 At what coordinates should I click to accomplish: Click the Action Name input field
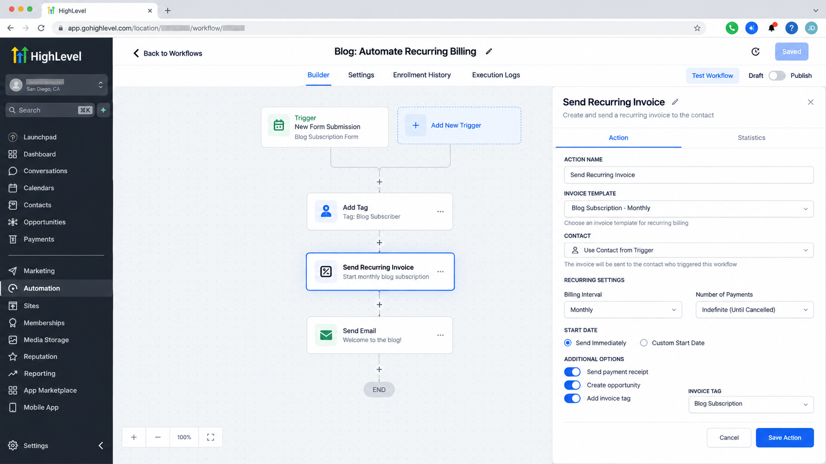click(x=689, y=175)
